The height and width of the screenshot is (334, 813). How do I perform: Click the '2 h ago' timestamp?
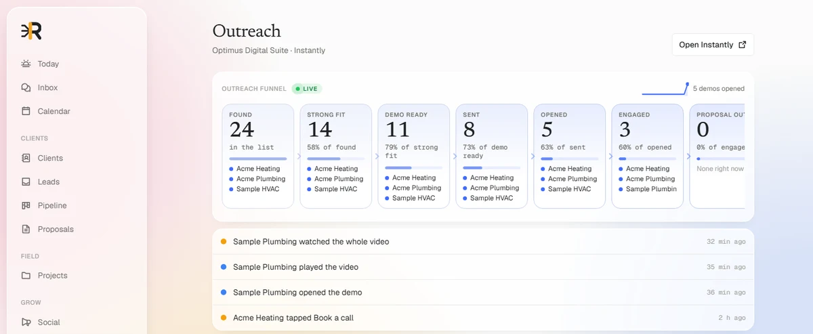click(732, 318)
